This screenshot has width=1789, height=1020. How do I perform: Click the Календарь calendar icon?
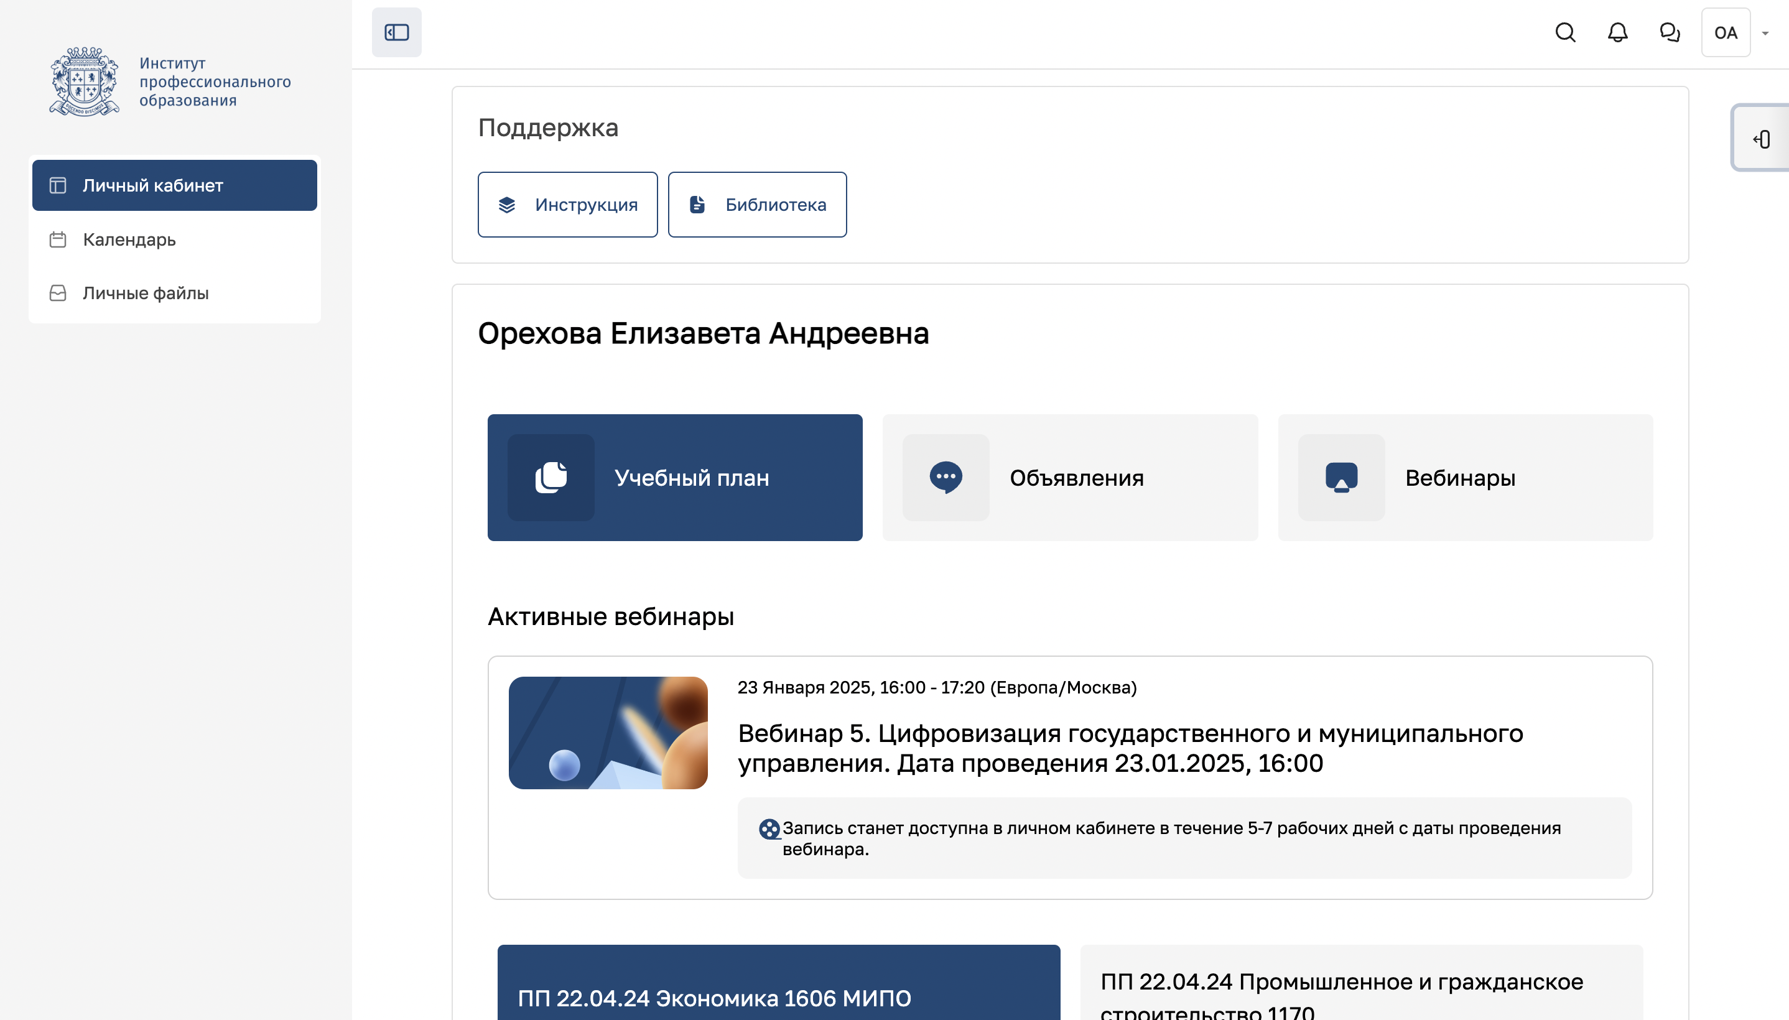pos(58,239)
